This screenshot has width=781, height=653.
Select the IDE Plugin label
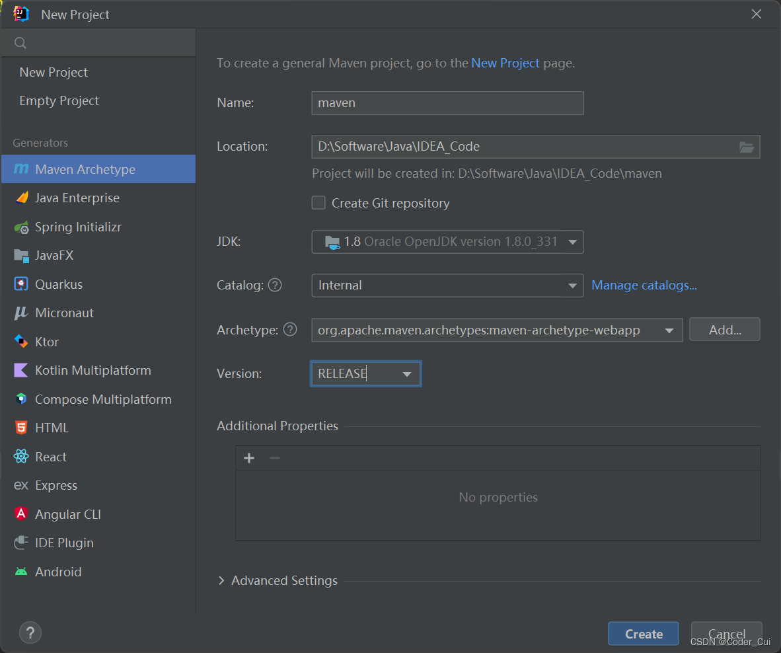[x=64, y=543]
